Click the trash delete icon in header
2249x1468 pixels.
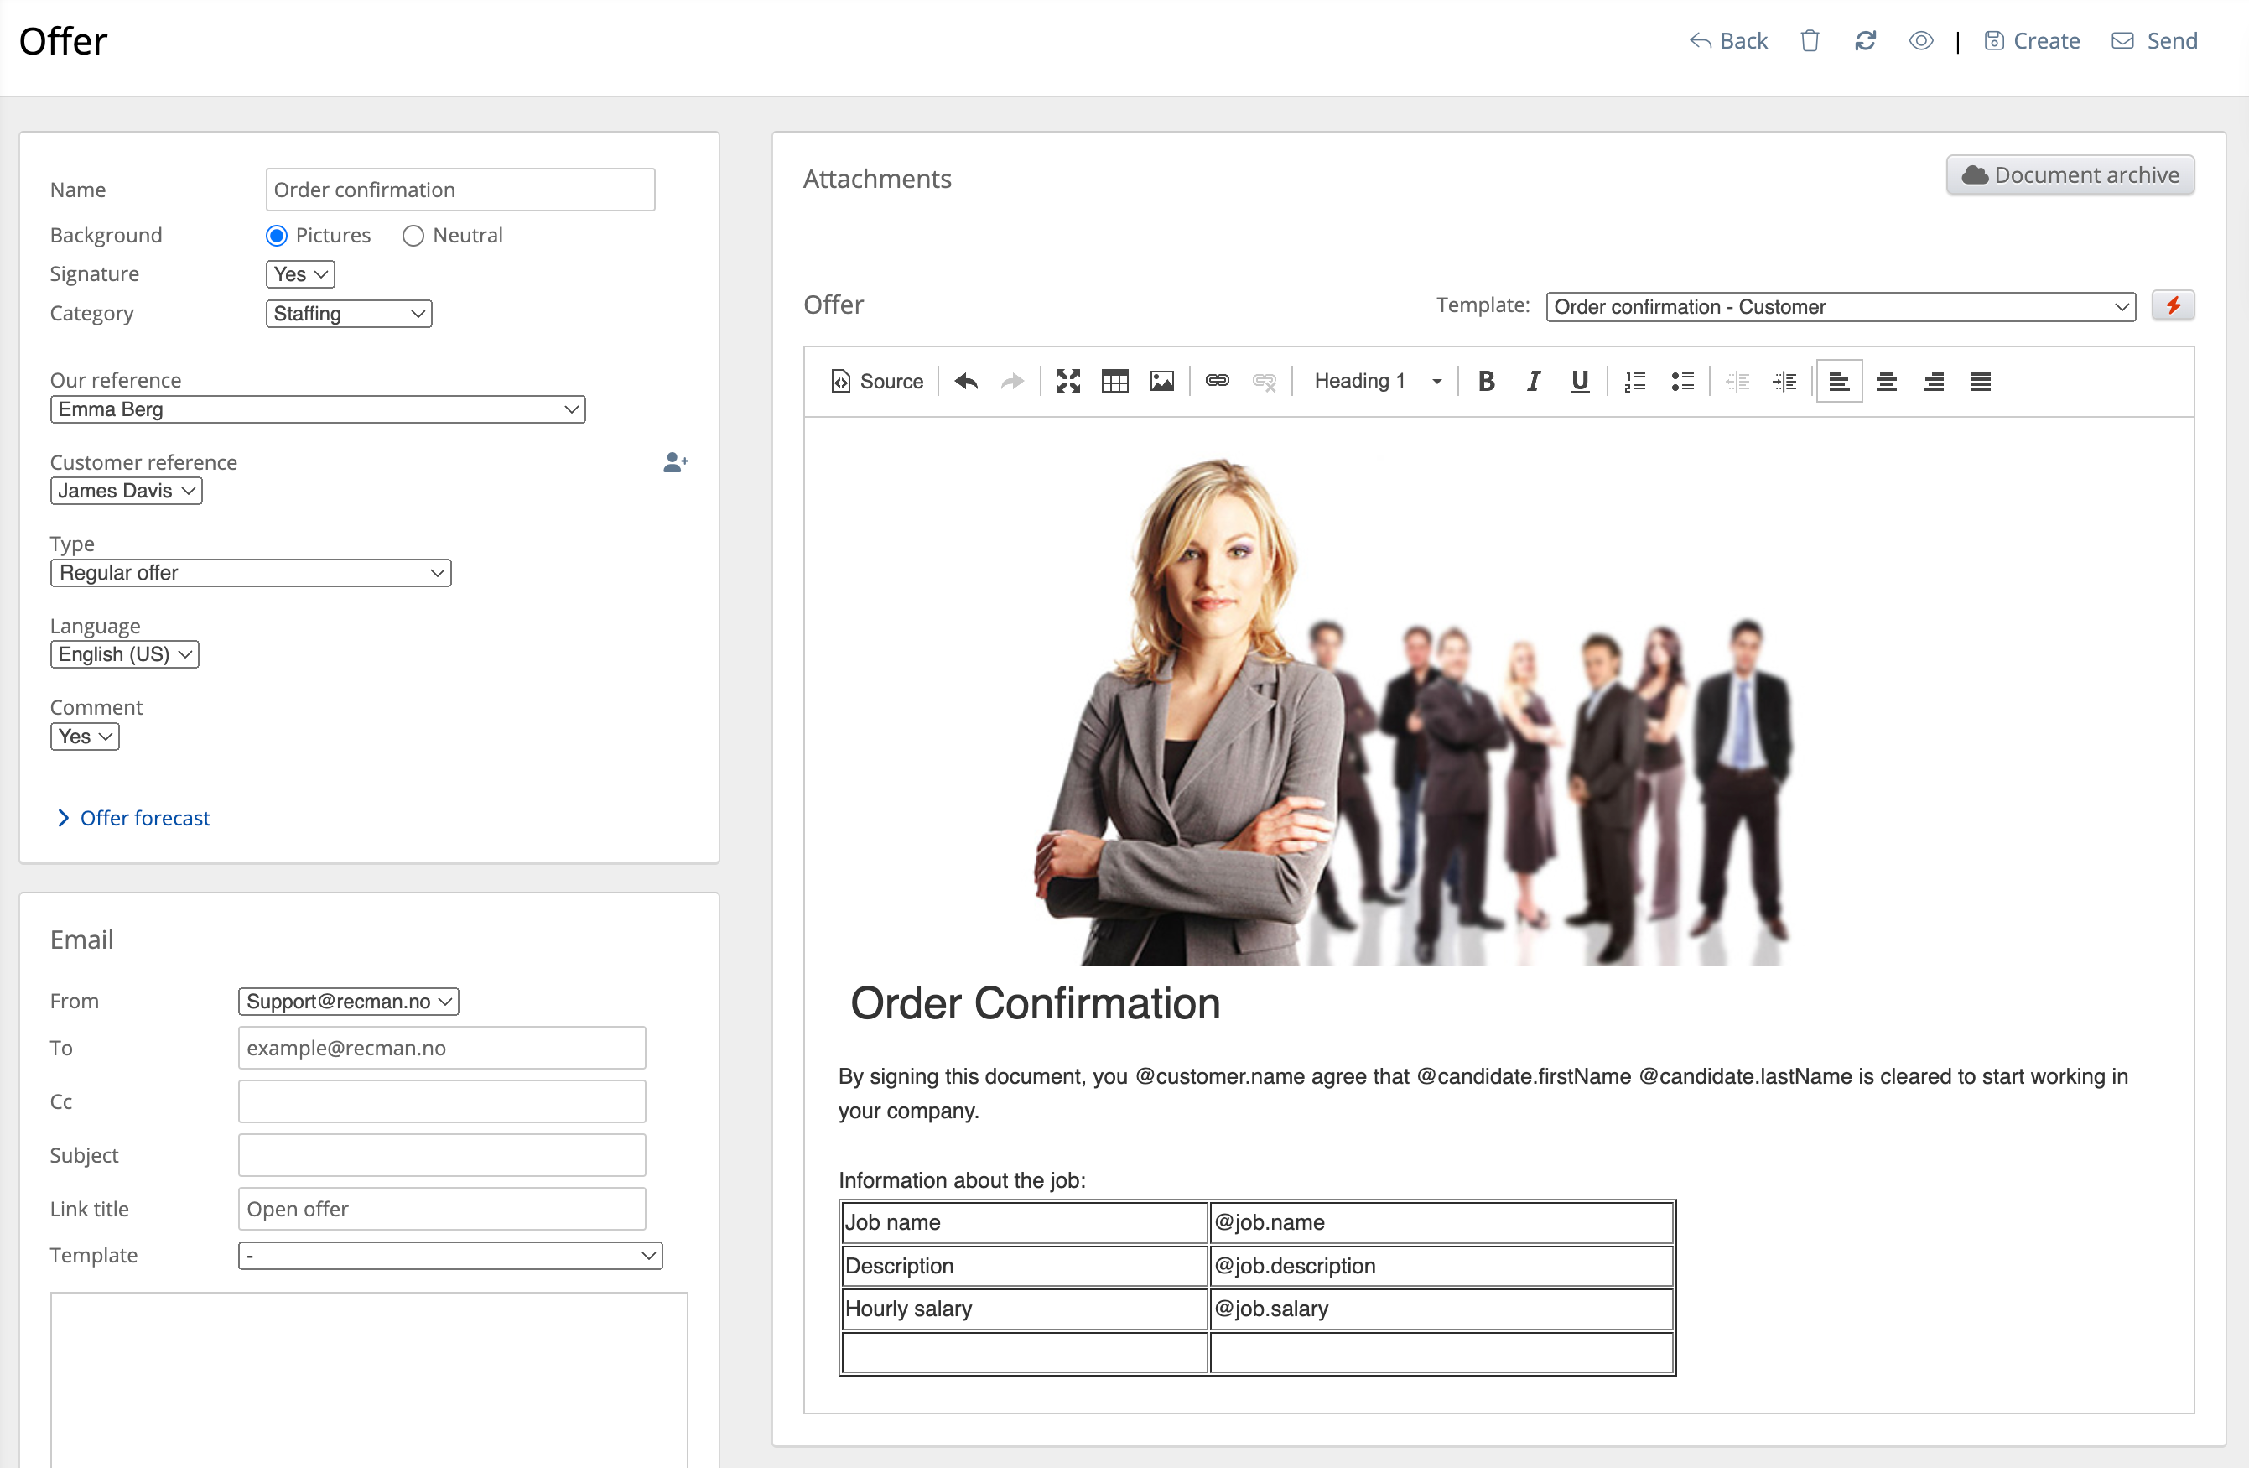click(x=1809, y=40)
